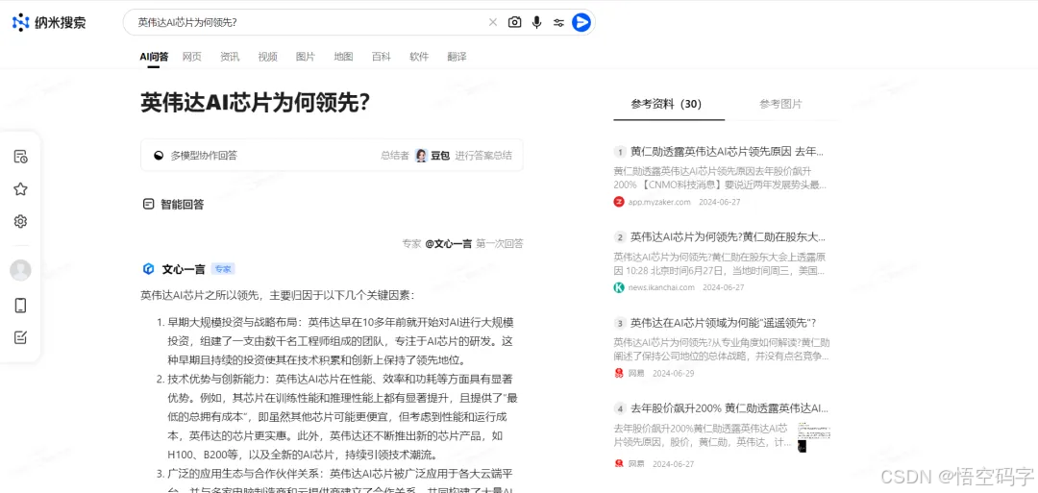Click the 纳米搜索 logo
Screen dimensions: 1038x493
[x=49, y=22]
